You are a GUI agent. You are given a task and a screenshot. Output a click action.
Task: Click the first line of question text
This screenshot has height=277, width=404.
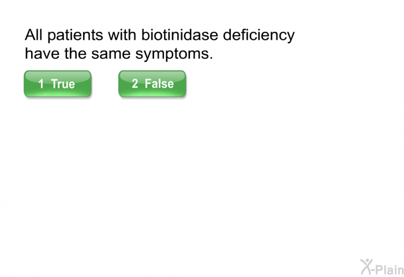pos(159,36)
